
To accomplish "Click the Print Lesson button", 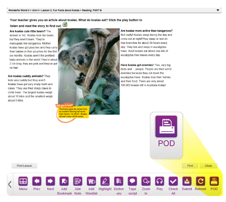I will click(x=24, y=165).
